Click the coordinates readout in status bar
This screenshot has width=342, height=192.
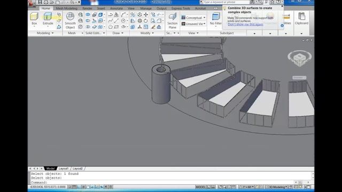pos(48,187)
